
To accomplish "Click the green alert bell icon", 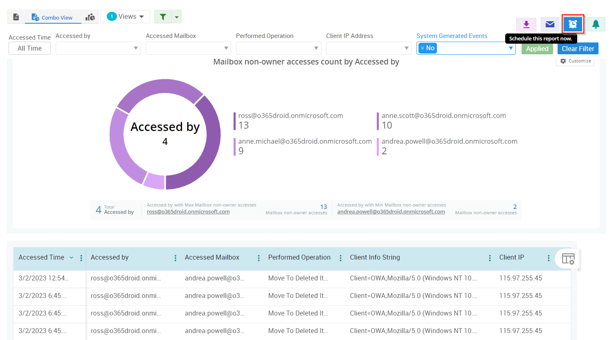I will (x=596, y=24).
